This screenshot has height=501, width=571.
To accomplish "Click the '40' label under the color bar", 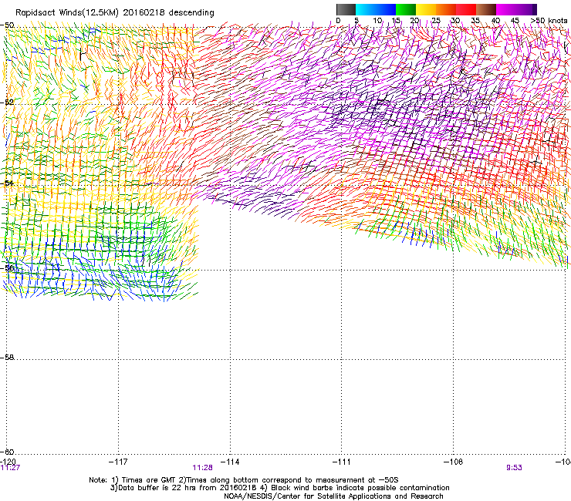I will coord(495,21).
